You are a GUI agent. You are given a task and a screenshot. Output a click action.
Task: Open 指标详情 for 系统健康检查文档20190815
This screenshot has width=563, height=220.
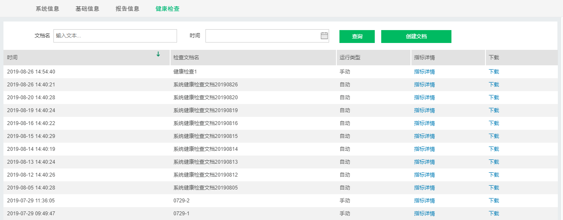(424, 136)
